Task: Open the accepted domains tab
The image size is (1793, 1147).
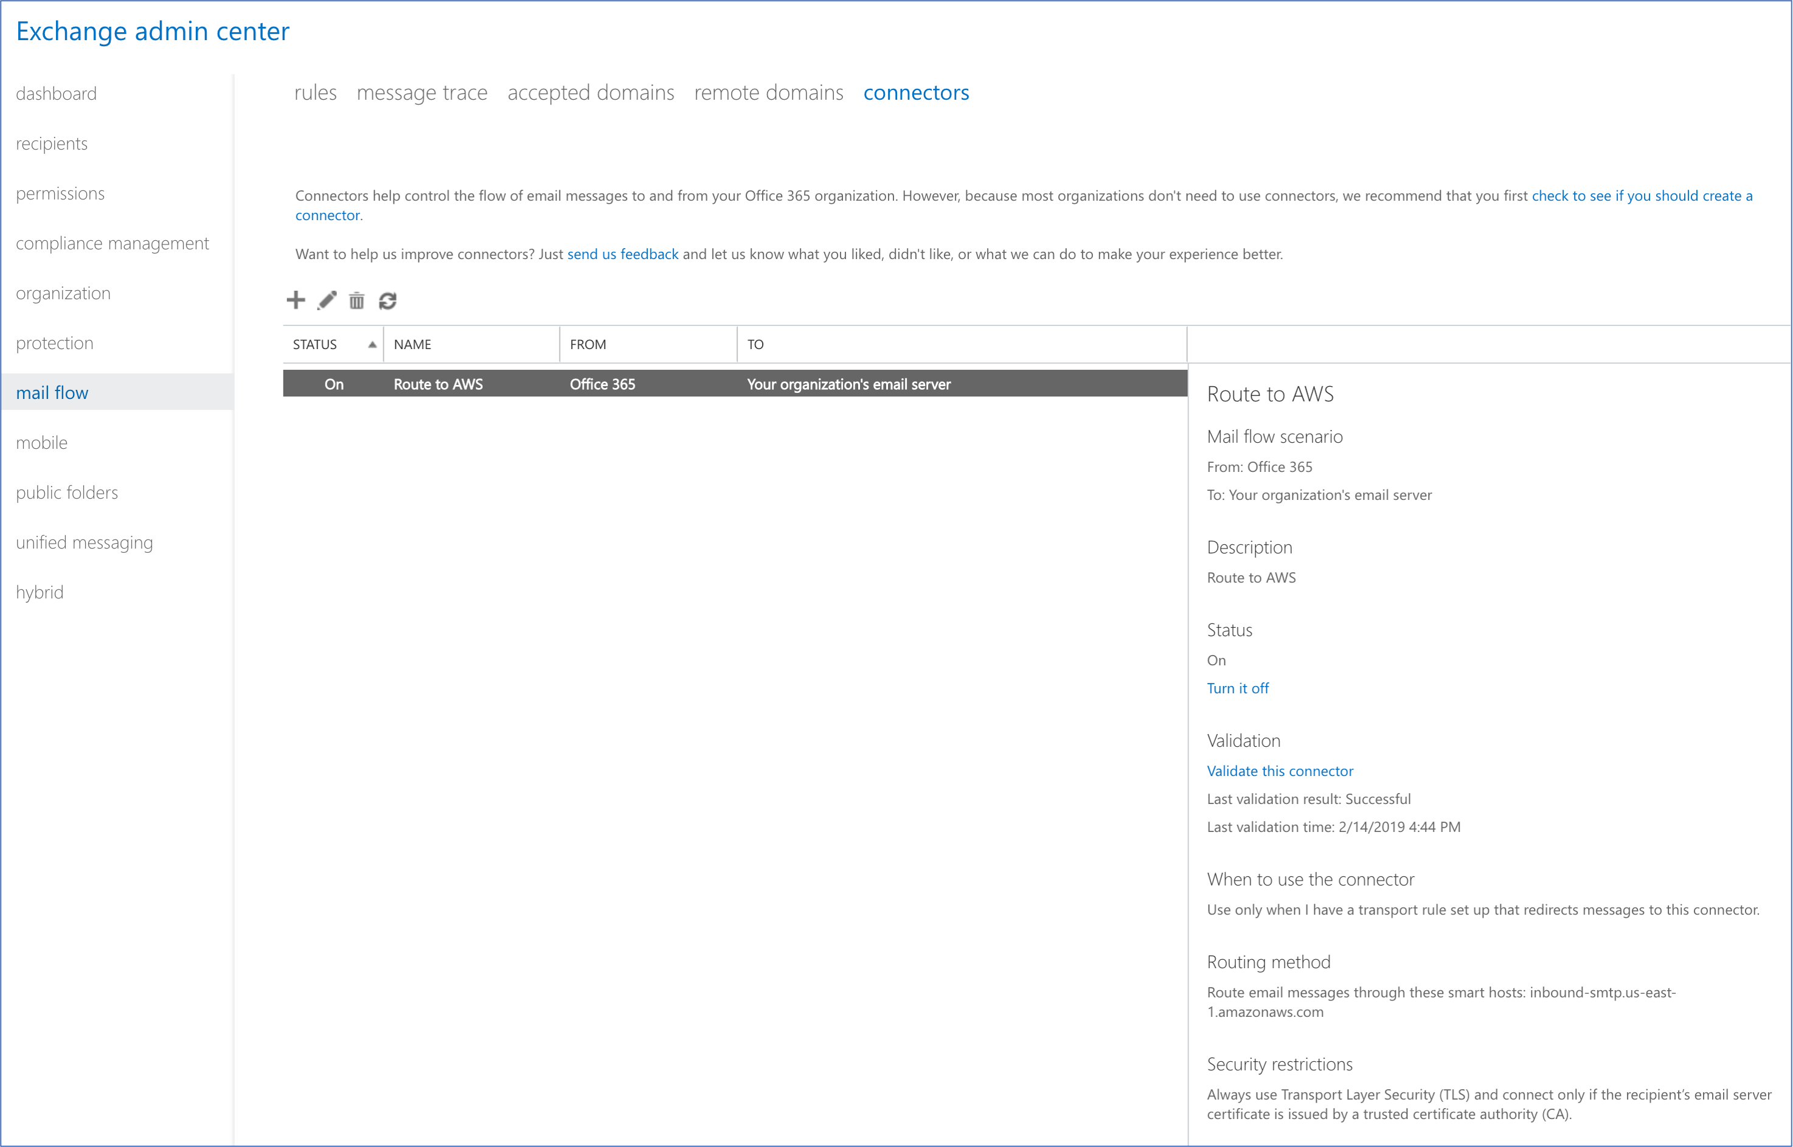Action: 591,92
